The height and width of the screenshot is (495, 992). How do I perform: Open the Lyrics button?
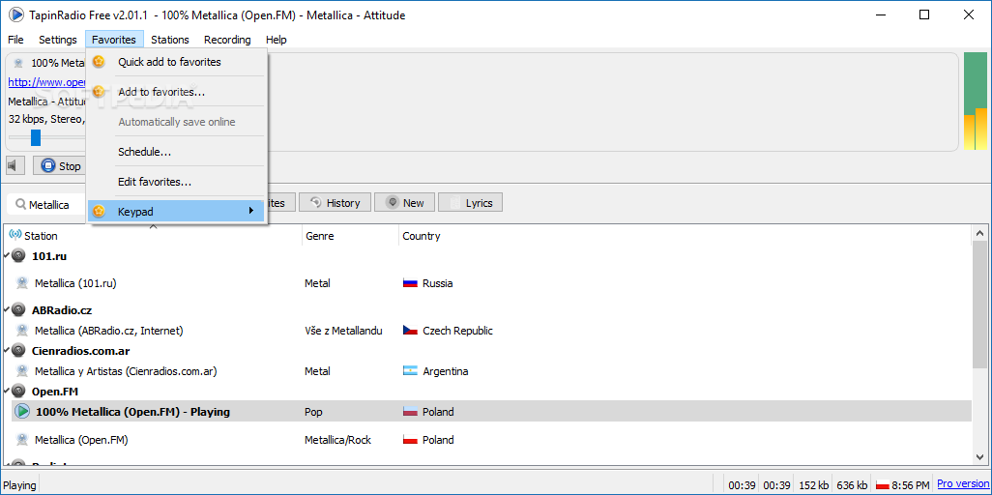[470, 203]
